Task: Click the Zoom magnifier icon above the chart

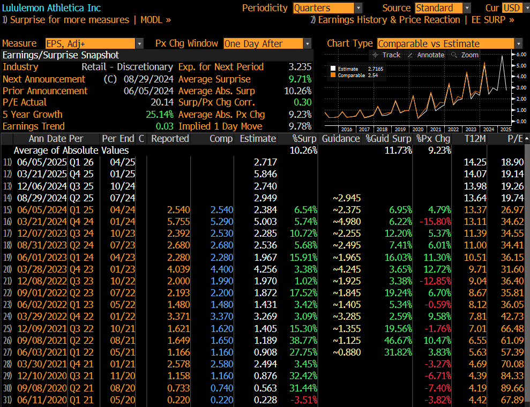Action: click(454, 55)
